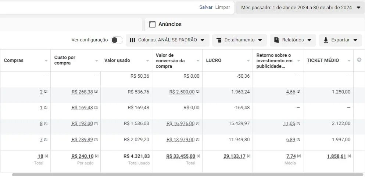Expand the date range dropdown arrow
Viewport: 365px width, 177px height.
[358, 7]
